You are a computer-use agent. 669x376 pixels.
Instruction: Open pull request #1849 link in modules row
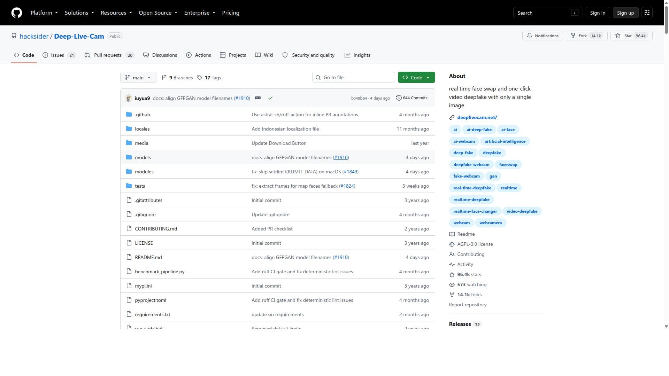351,172
